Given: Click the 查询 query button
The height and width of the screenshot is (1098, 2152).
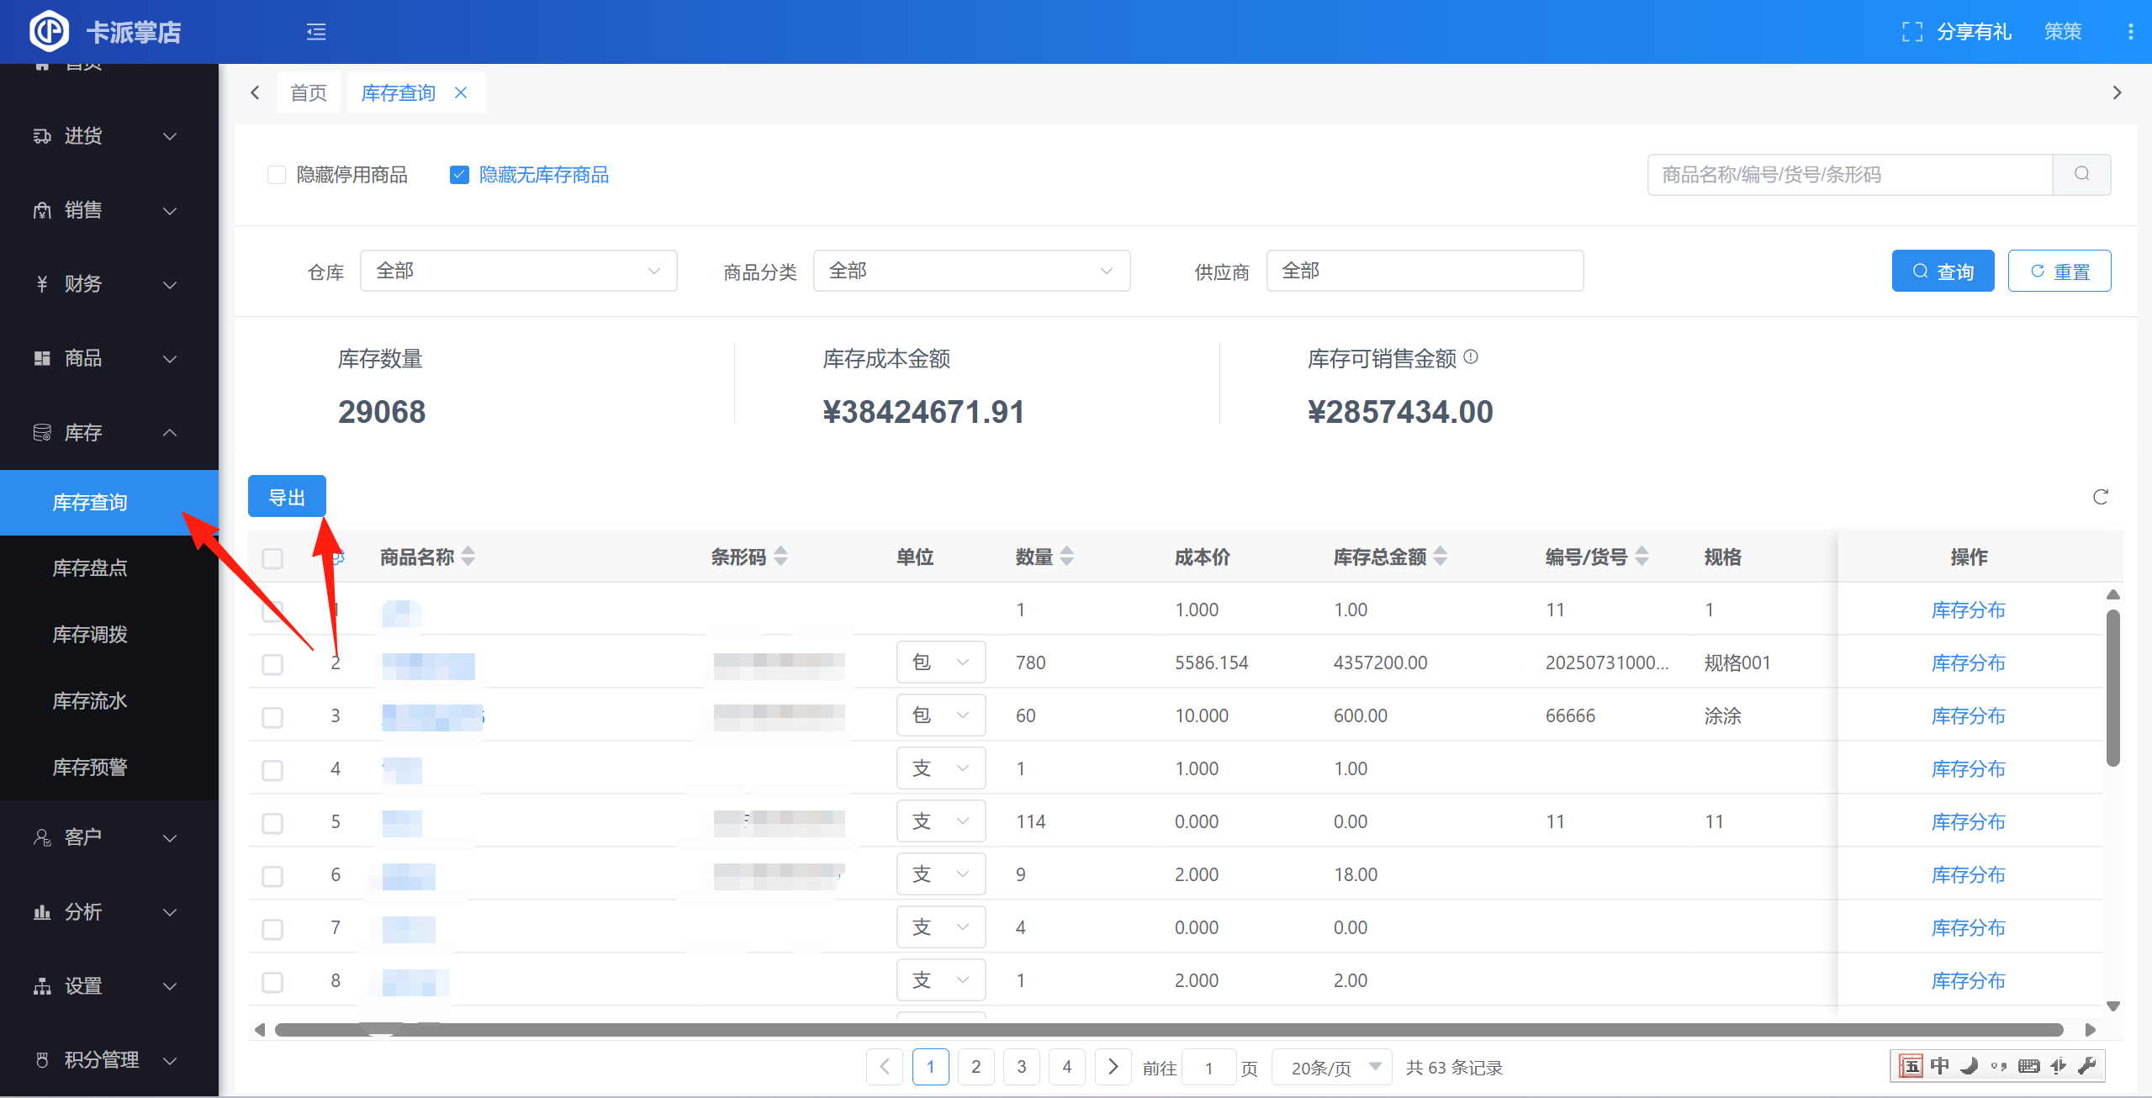Looking at the screenshot, I should 1942,271.
